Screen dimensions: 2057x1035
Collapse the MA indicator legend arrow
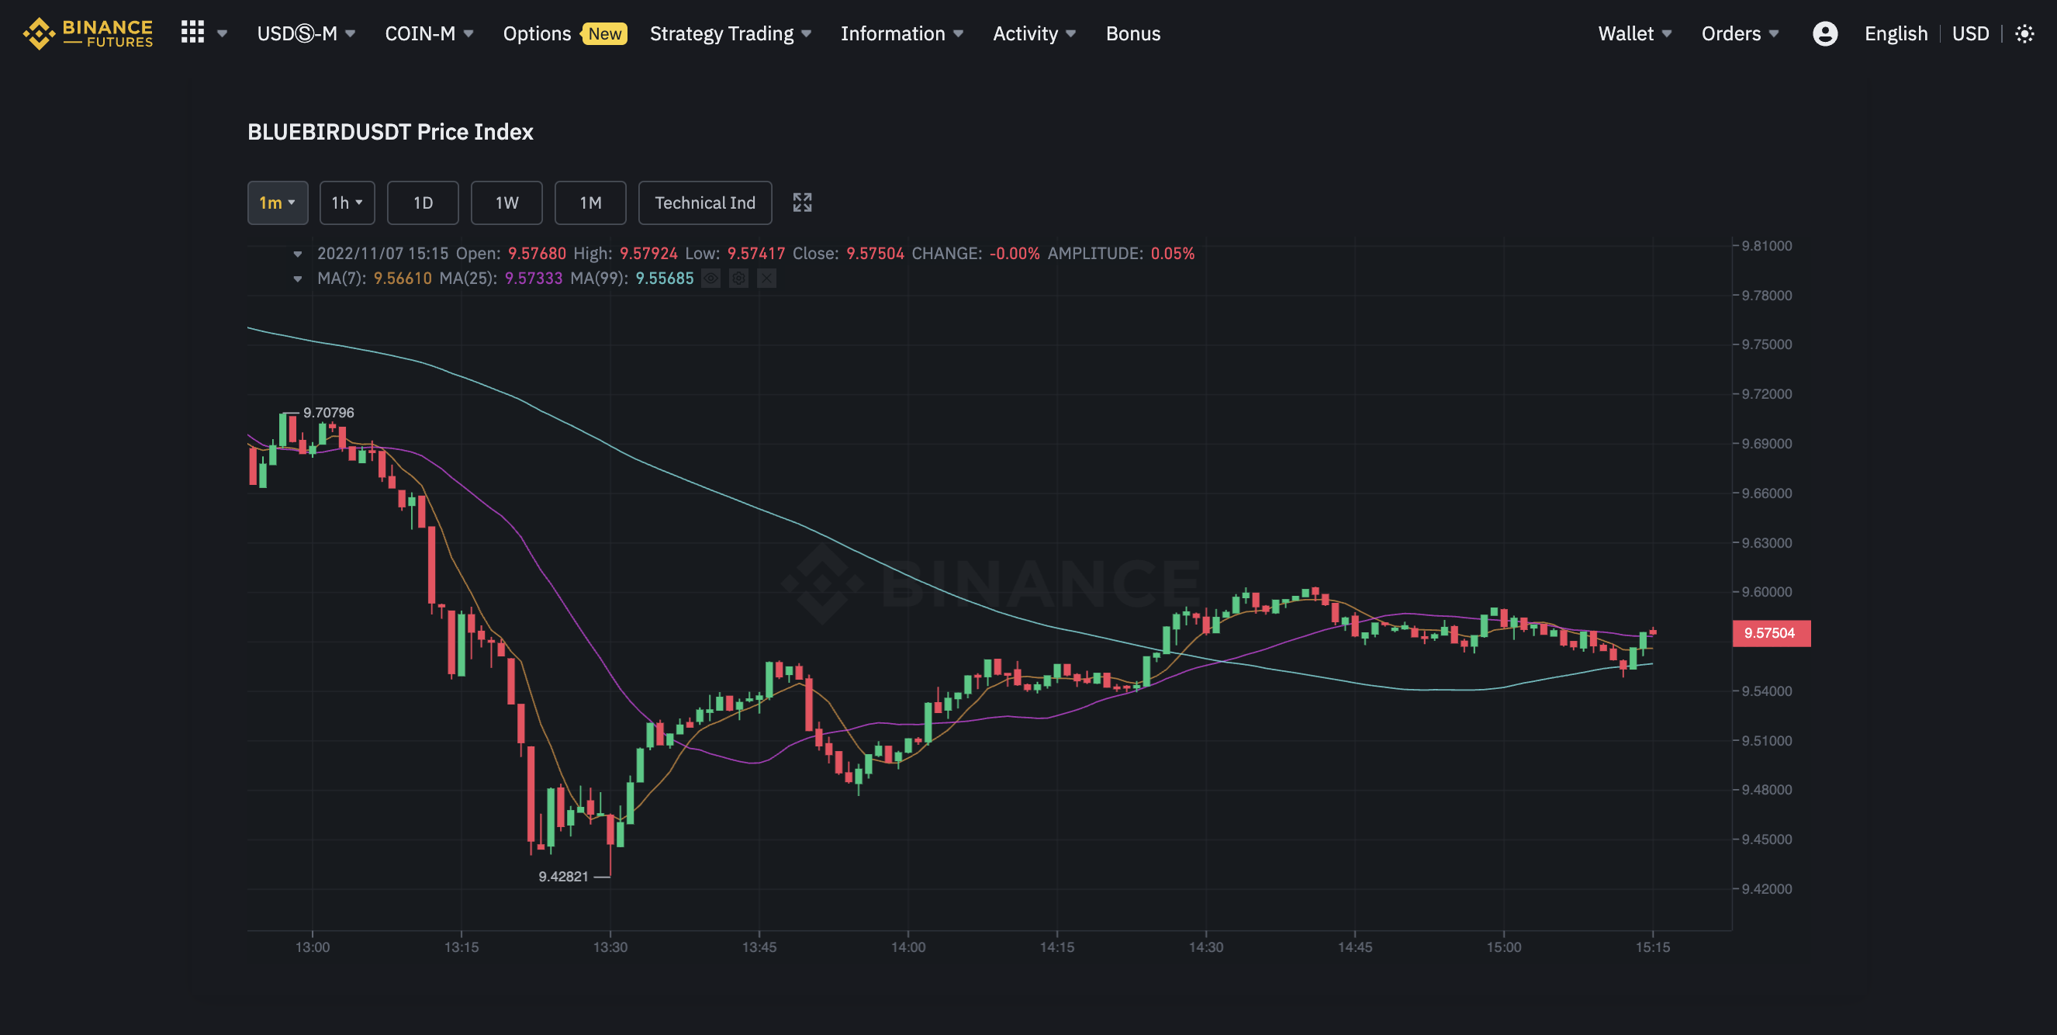(x=298, y=279)
